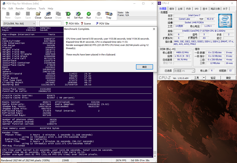Click the Show render window icon
The image size is (237, 163).
pyautogui.click(x=58, y=15)
